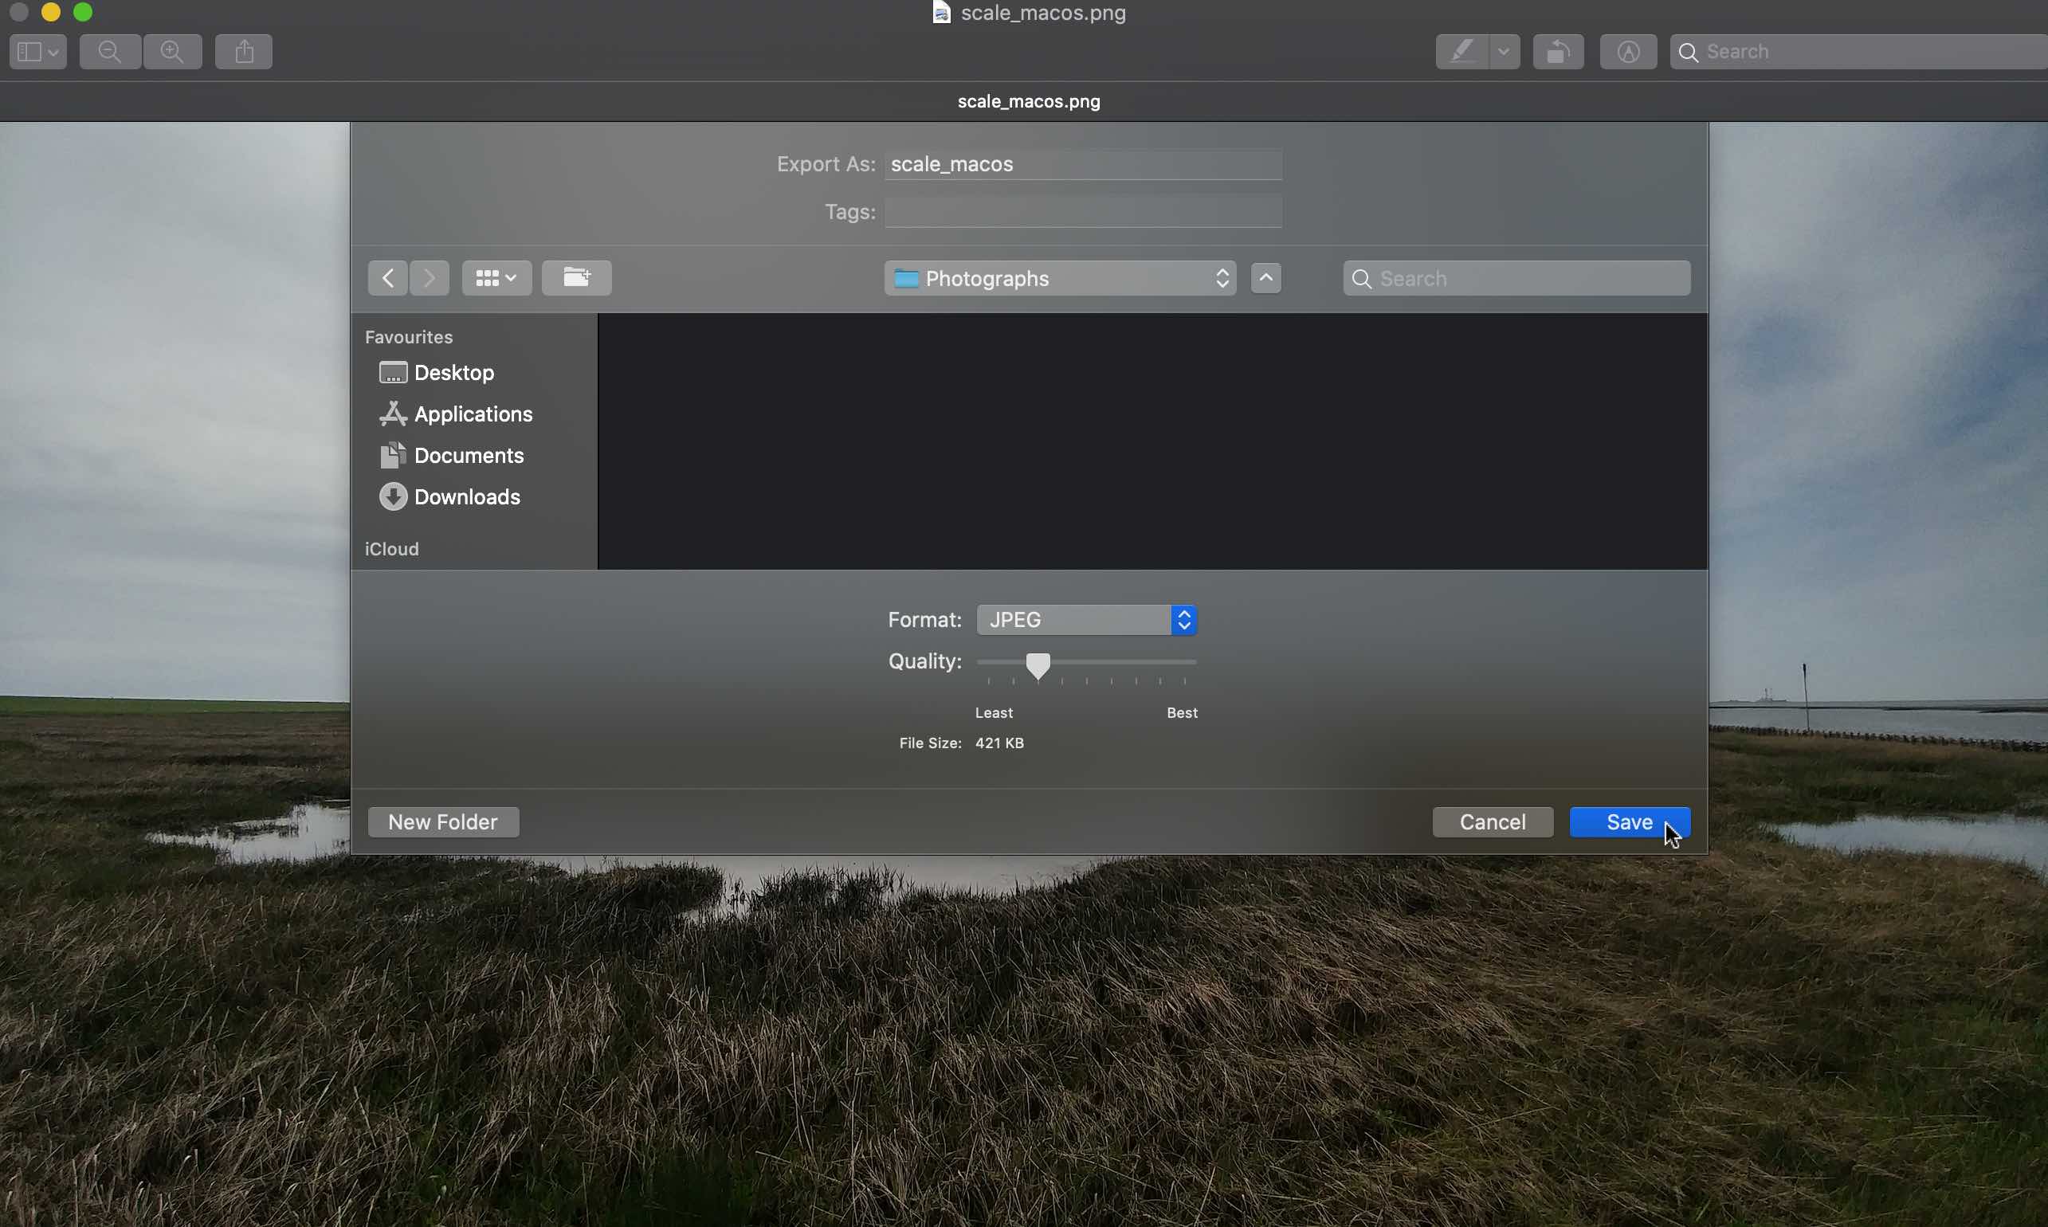Select the Desktop favourite folder
This screenshot has height=1227, width=2048.
pyautogui.click(x=453, y=373)
